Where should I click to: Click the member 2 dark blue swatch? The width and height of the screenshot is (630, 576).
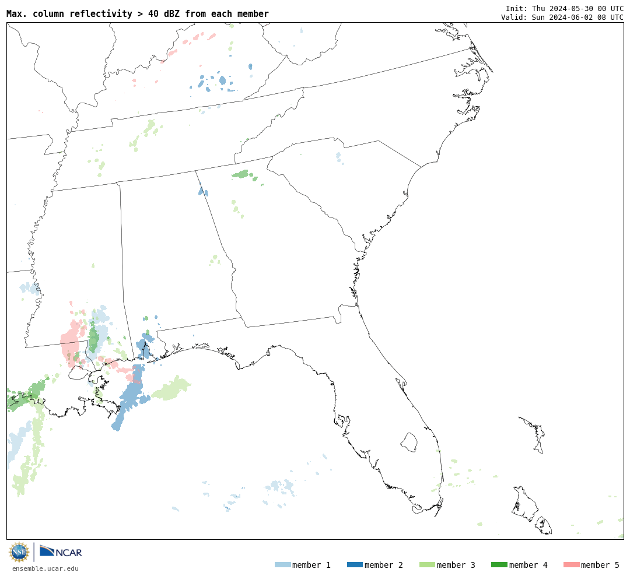pos(355,565)
